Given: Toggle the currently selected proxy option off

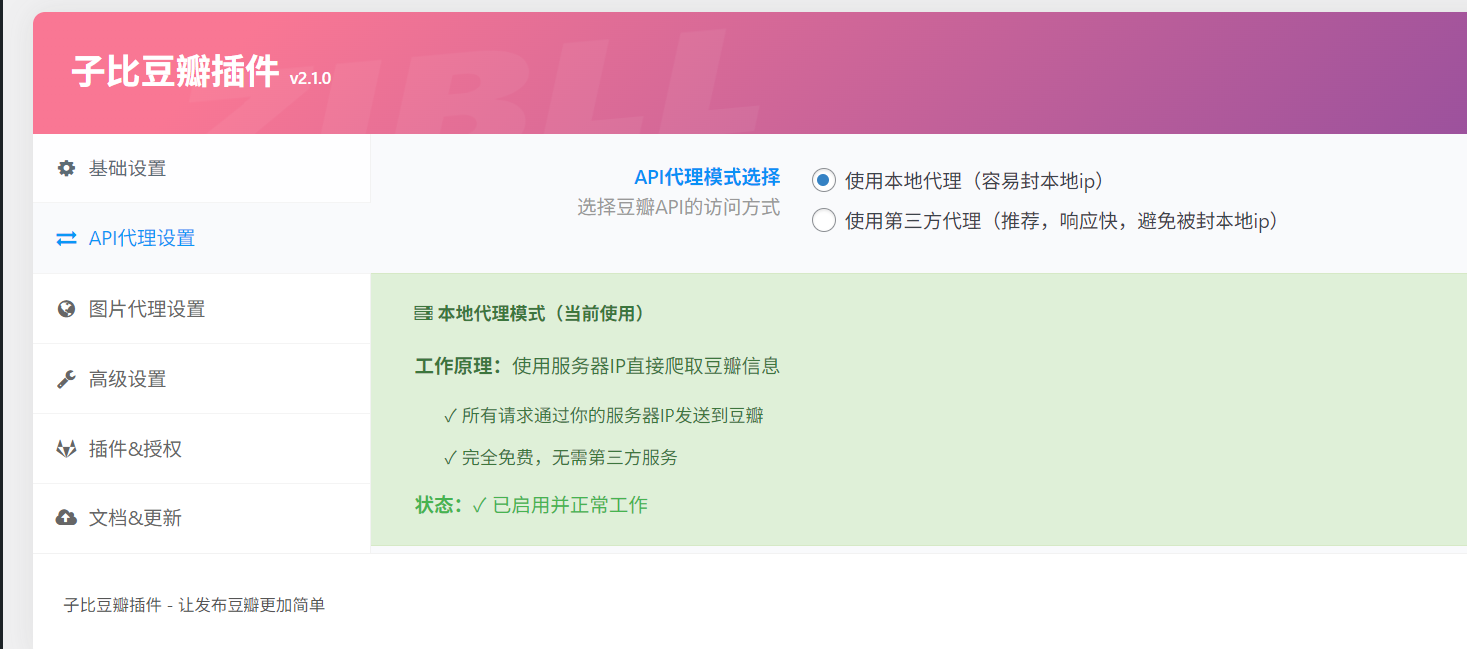Looking at the screenshot, I should click(823, 179).
